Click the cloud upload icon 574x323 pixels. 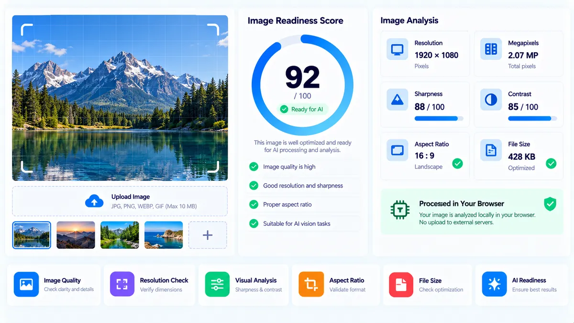click(x=94, y=201)
